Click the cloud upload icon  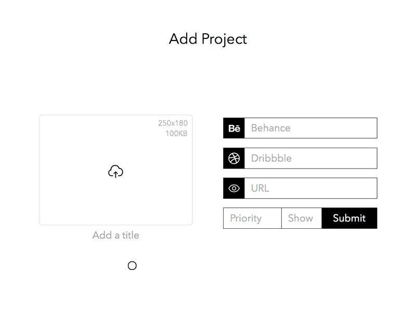click(115, 171)
